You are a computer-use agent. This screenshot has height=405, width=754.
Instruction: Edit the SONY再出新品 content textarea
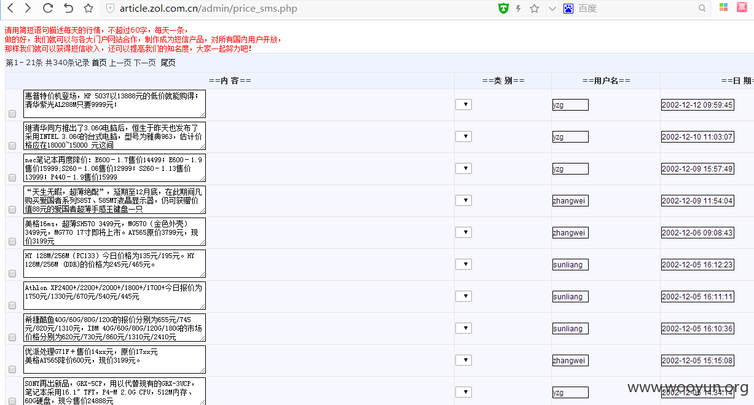coord(114,391)
